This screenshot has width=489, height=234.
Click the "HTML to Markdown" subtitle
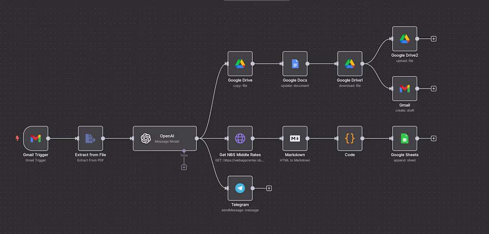(295, 160)
